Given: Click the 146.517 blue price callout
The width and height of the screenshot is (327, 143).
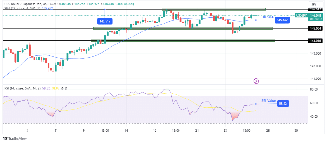Looking at the screenshot, I should 105,21.
